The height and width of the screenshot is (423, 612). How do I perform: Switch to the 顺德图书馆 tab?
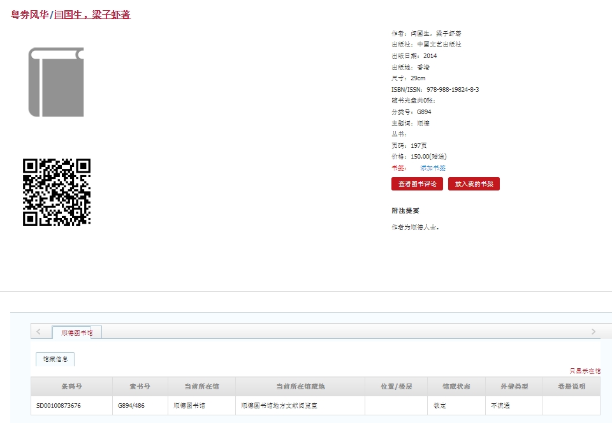(76, 333)
